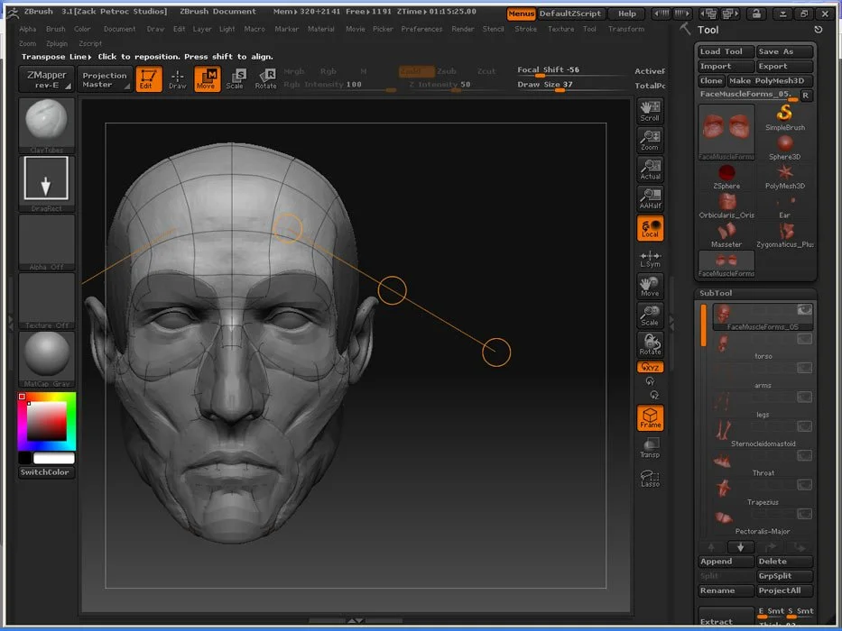Toggle visibility eye of torso subtool
This screenshot has width=842, height=631.
click(x=804, y=339)
